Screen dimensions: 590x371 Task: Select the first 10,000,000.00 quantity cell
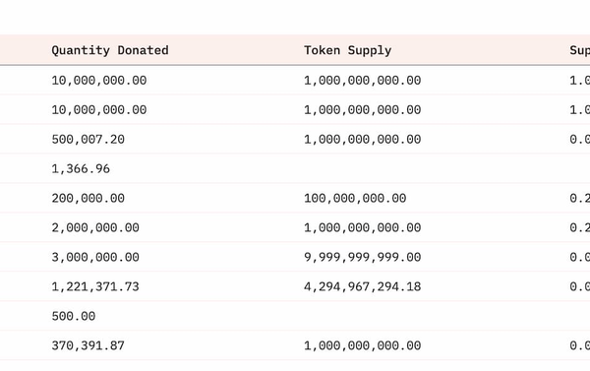[99, 81]
